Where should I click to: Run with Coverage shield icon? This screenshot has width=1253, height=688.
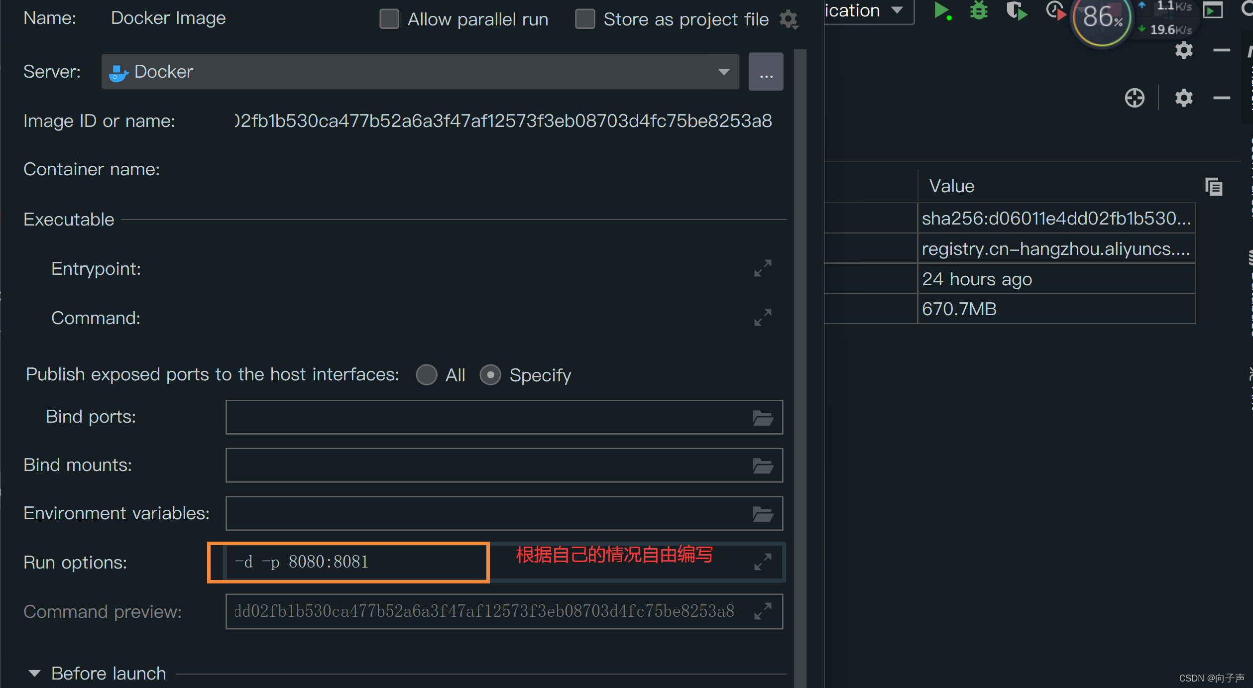[1016, 10]
